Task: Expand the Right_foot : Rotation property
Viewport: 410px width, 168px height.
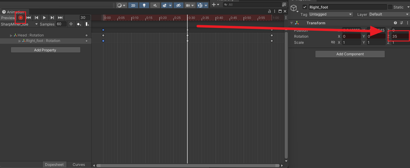Action: click(x=20, y=41)
